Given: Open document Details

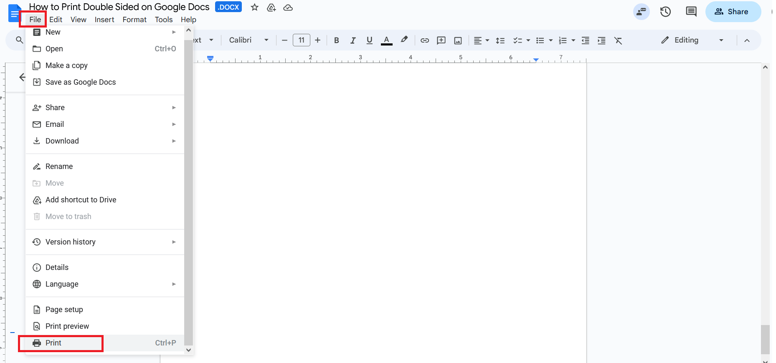Looking at the screenshot, I should [x=105, y=267].
